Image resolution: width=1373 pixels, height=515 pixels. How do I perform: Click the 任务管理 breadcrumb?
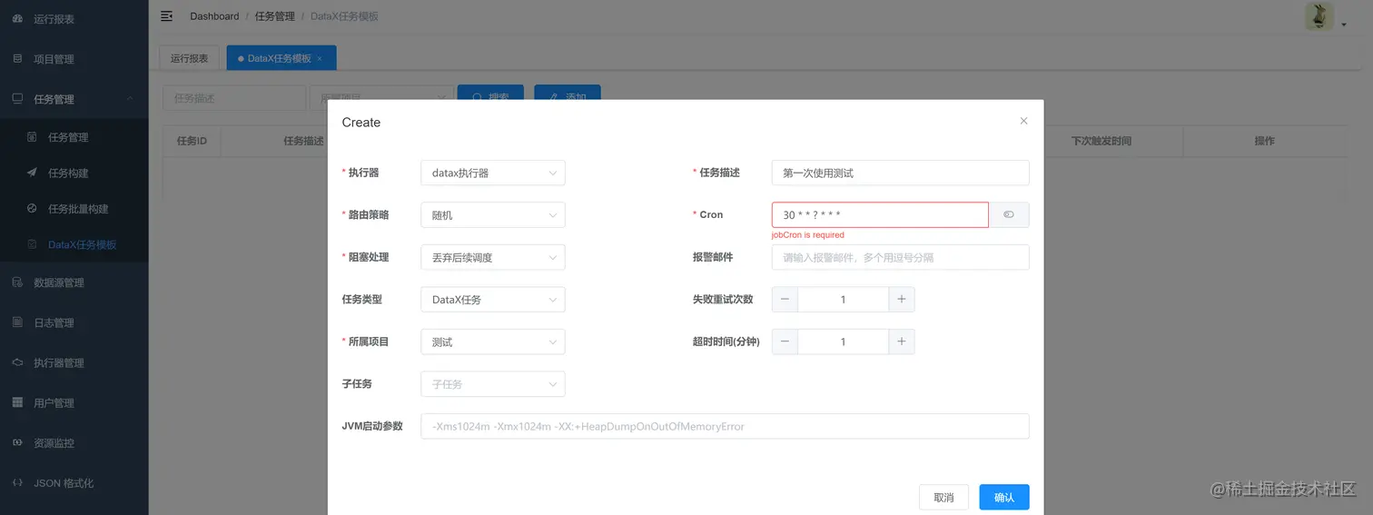coord(275,16)
